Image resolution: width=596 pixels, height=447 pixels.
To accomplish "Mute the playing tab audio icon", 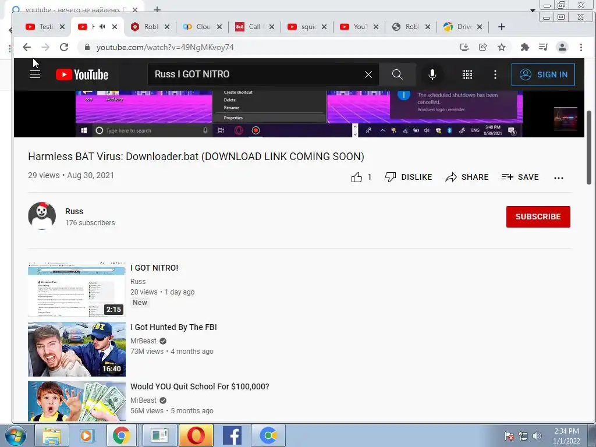I will coord(102,27).
